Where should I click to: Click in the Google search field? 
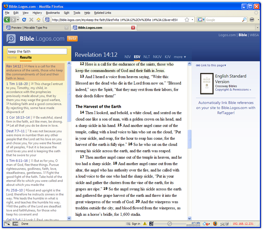(223, 20)
